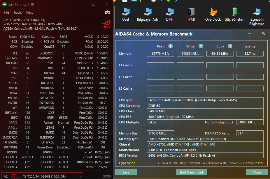This screenshot has height=179, width=270.
Task: Click the Close button in benchmark dialog
Action: [257, 172]
